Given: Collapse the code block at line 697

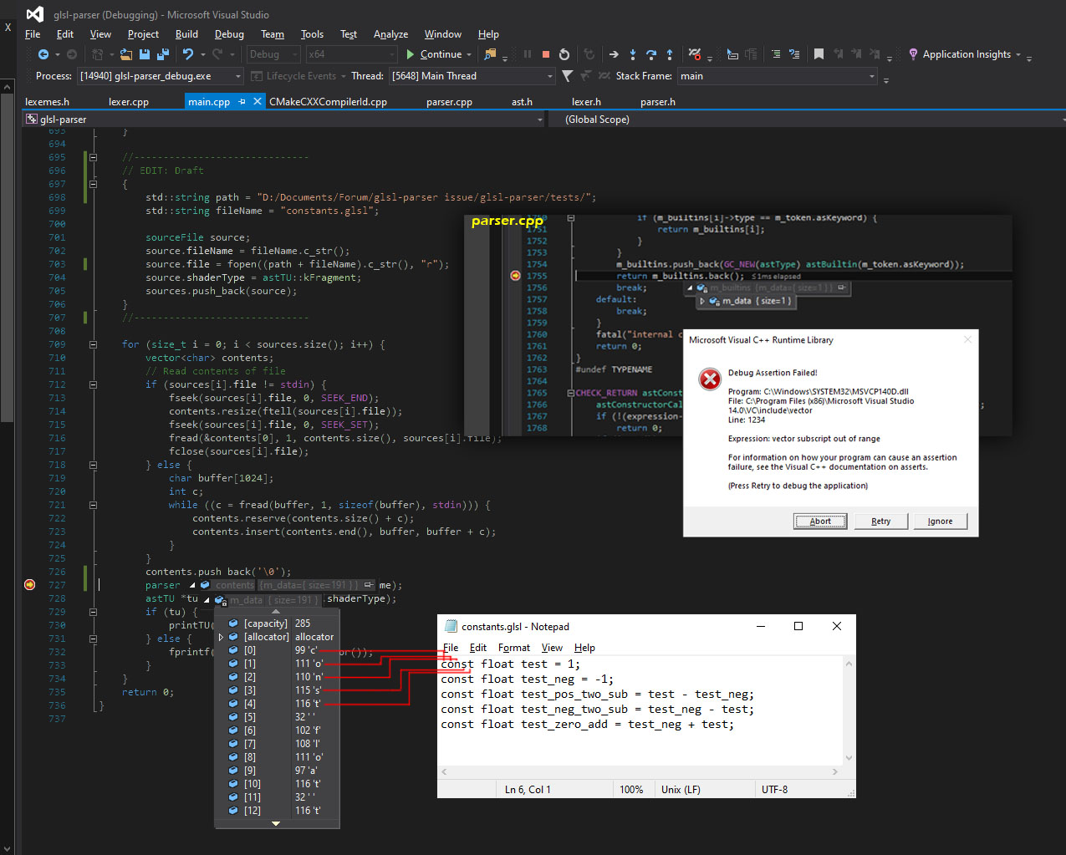Looking at the screenshot, I should click(94, 184).
